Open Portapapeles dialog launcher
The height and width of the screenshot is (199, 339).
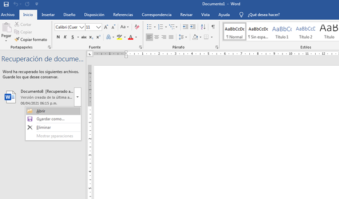(x=49, y=47)
